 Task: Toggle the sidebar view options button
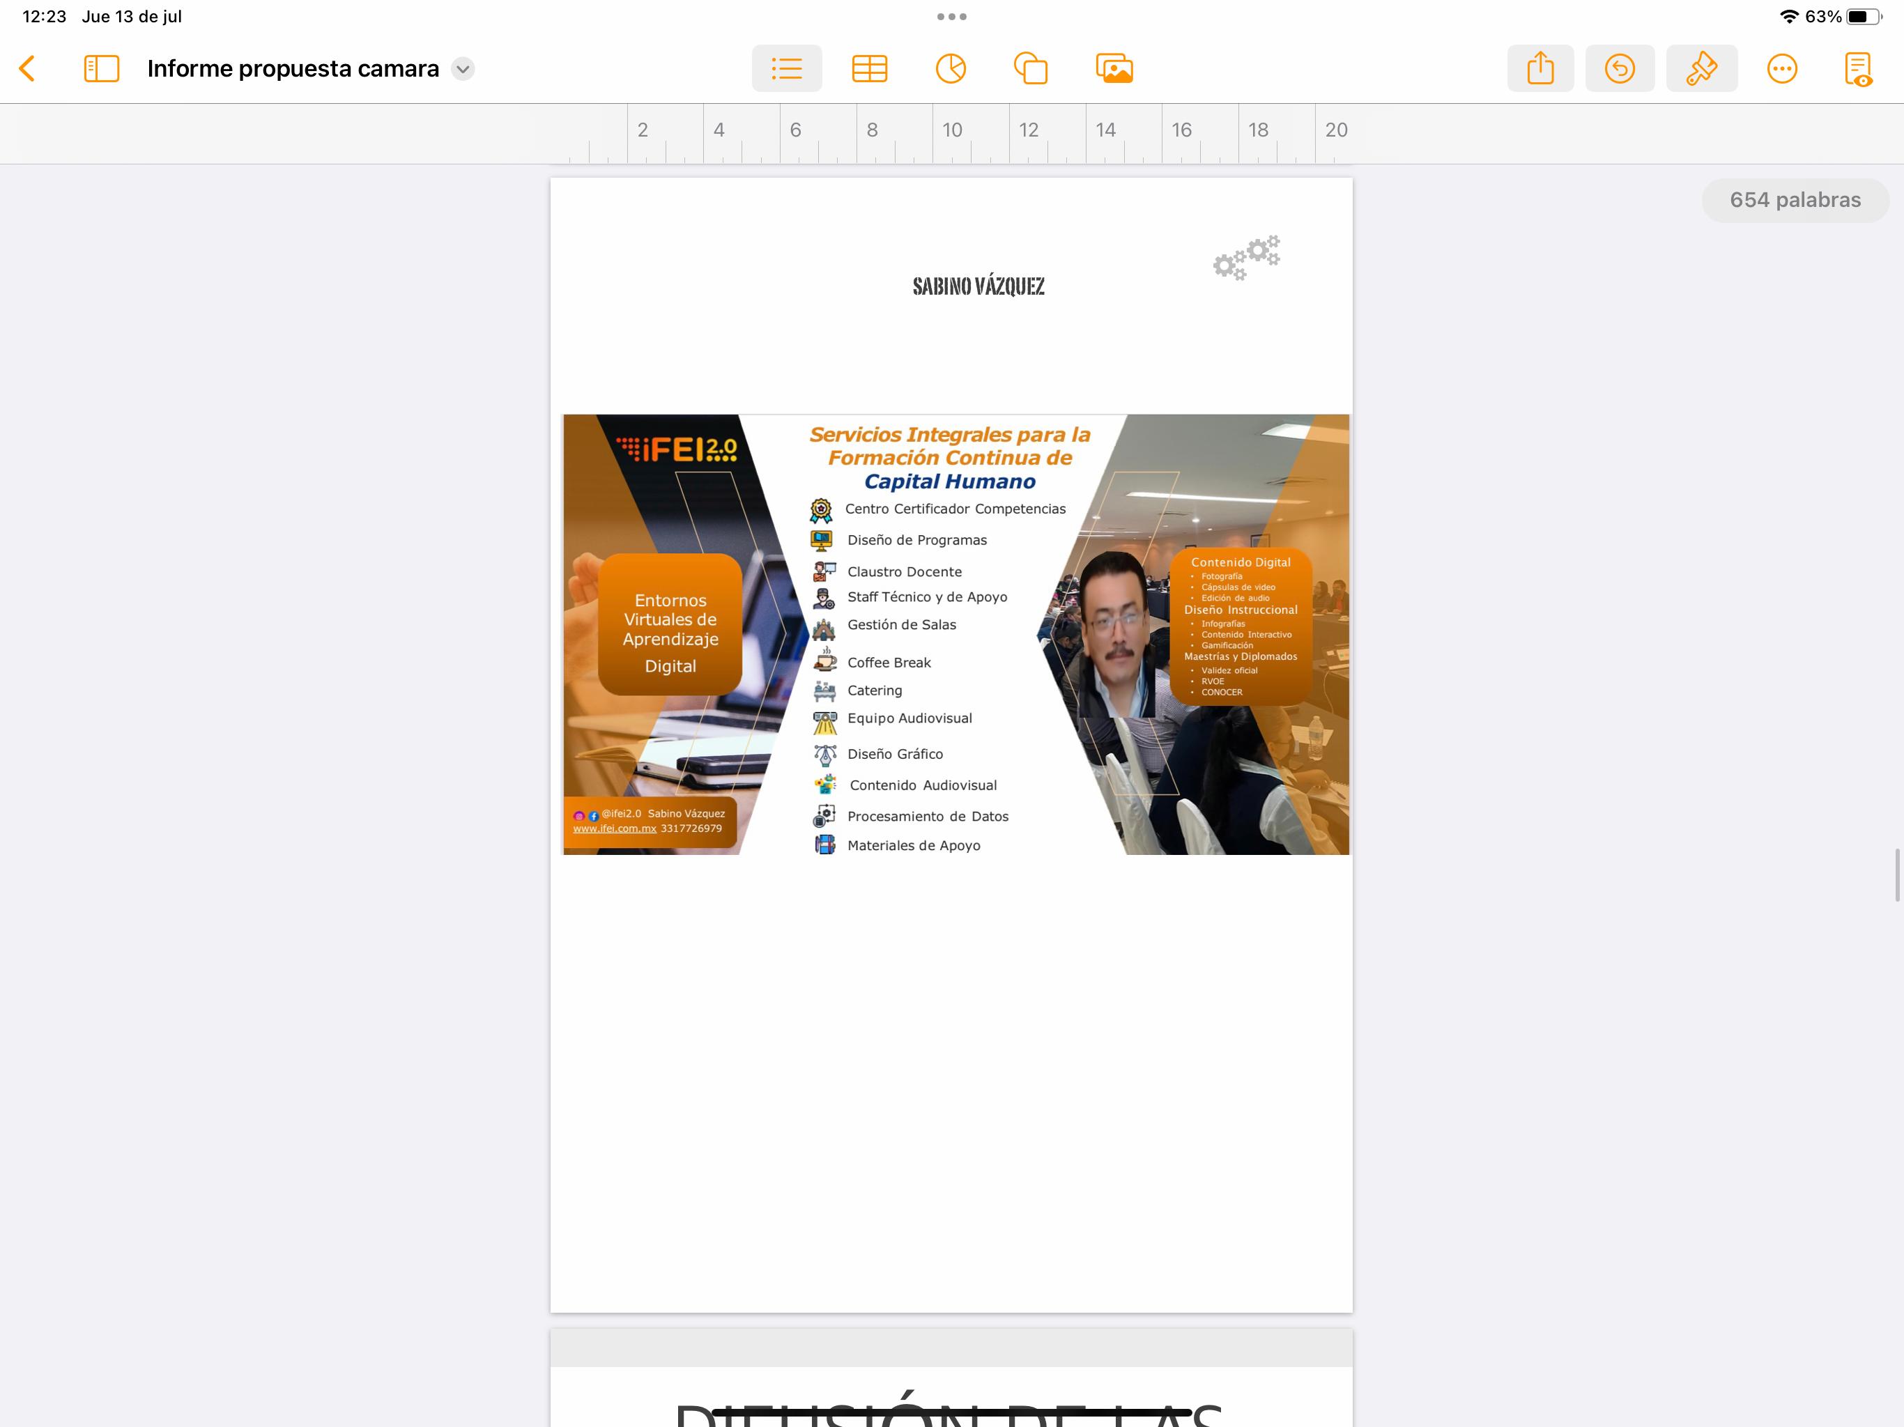[102, 69]
